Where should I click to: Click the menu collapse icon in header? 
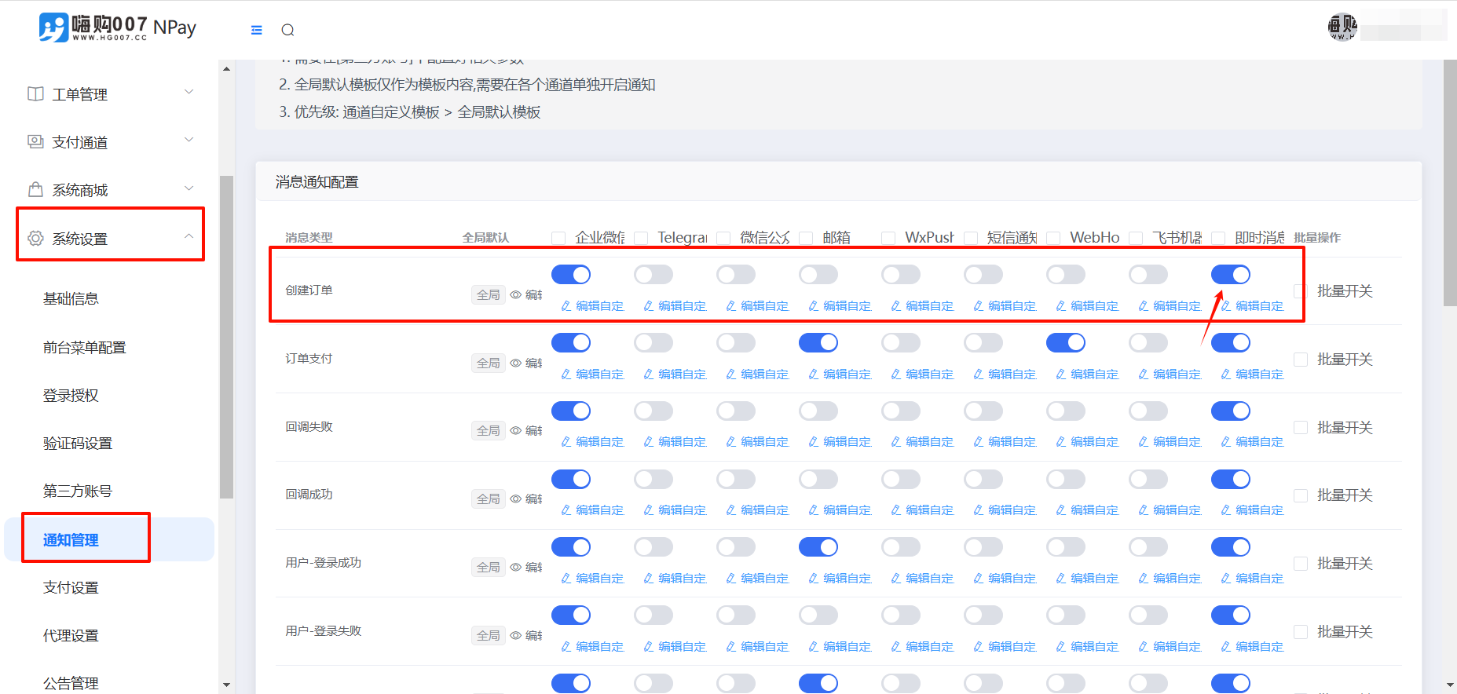point(256,30)
